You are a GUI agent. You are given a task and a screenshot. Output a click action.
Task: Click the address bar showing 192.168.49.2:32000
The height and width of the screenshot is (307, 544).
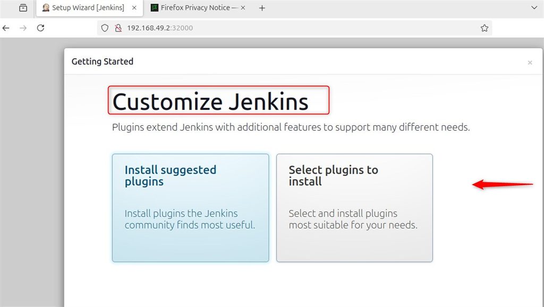[x=294, y=28]
